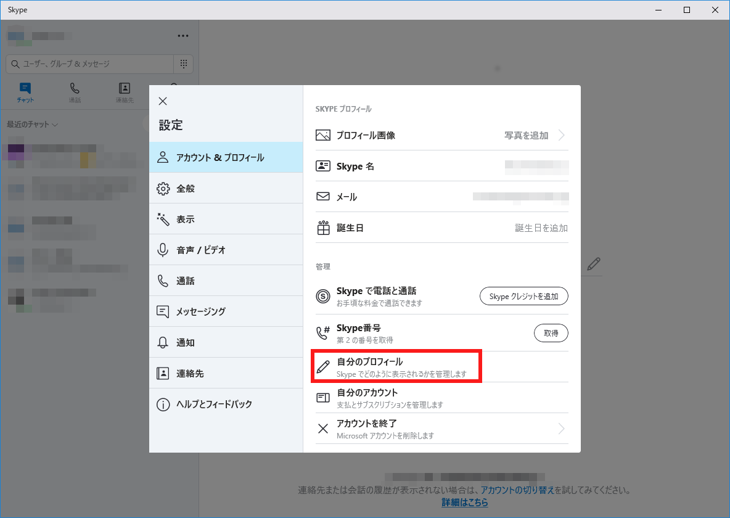Click the person icon beside アカウント & プロフィール
The width and height of the screenshot is (730, 518).
tap(163, 157)
